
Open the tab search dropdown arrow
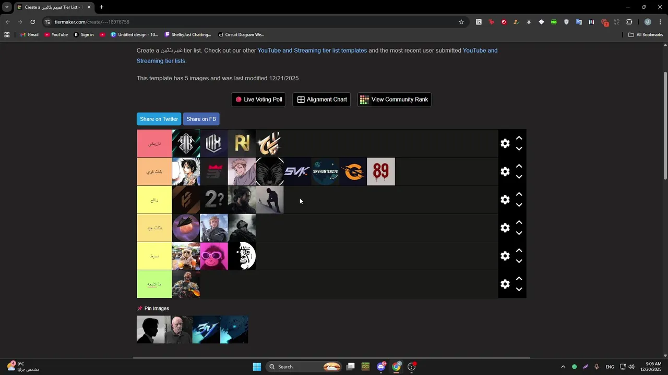(x=7, y=7)
